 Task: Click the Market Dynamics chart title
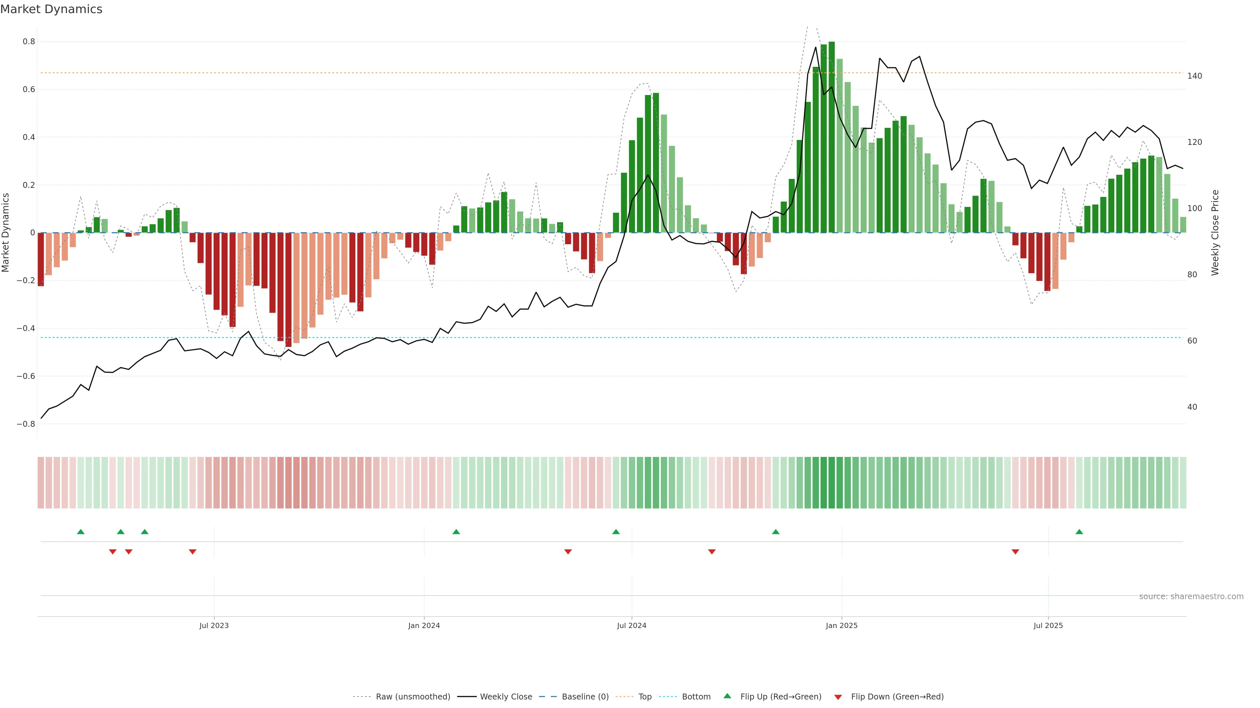52,9
